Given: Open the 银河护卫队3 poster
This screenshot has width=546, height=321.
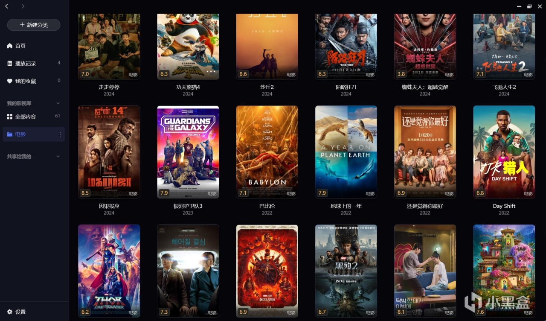Looking at the screenshot, I should 188,152.
